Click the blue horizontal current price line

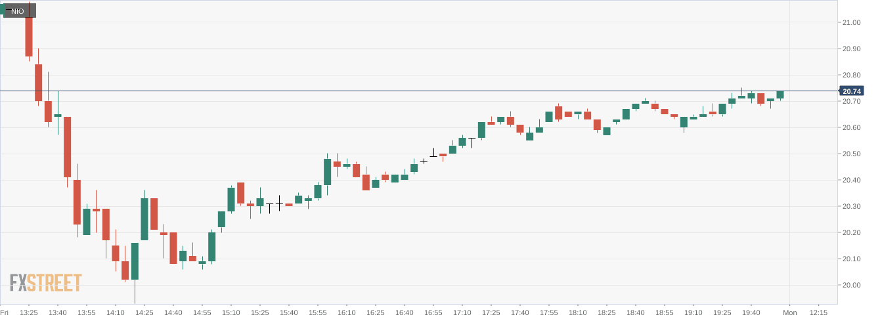pyautogui.click(x=420, y=91)
